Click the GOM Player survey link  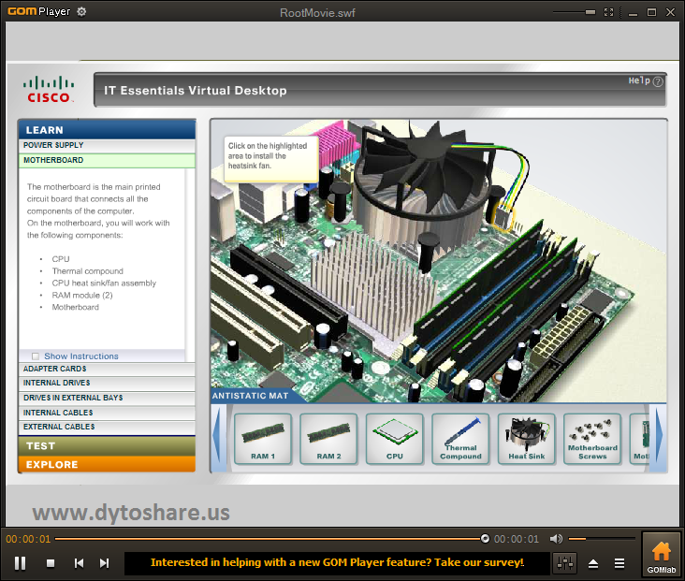[337, 562]
